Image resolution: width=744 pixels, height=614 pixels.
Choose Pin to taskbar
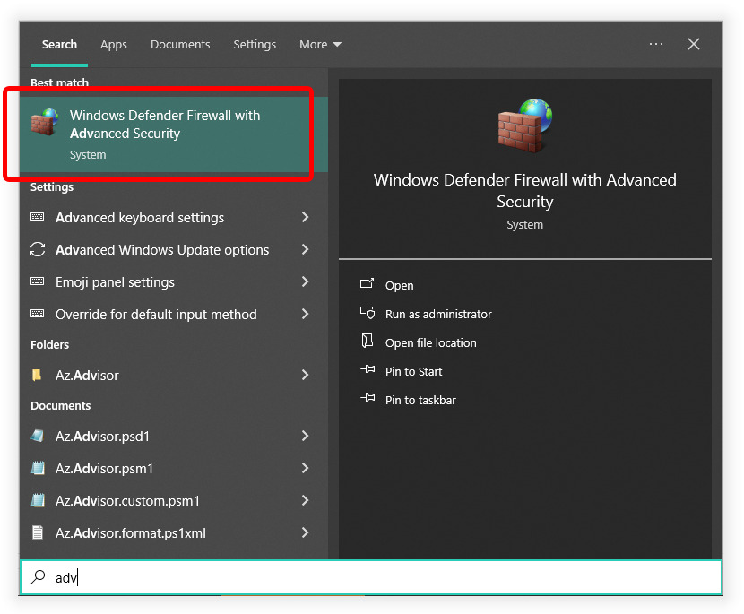(x=420, y=400)
